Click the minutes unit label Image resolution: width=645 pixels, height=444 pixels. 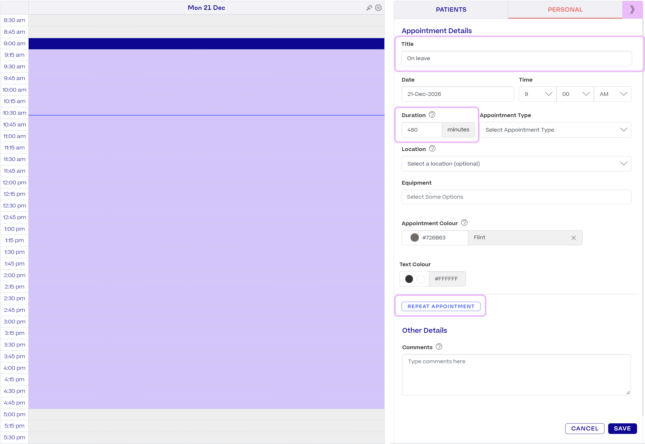[458, 130]
